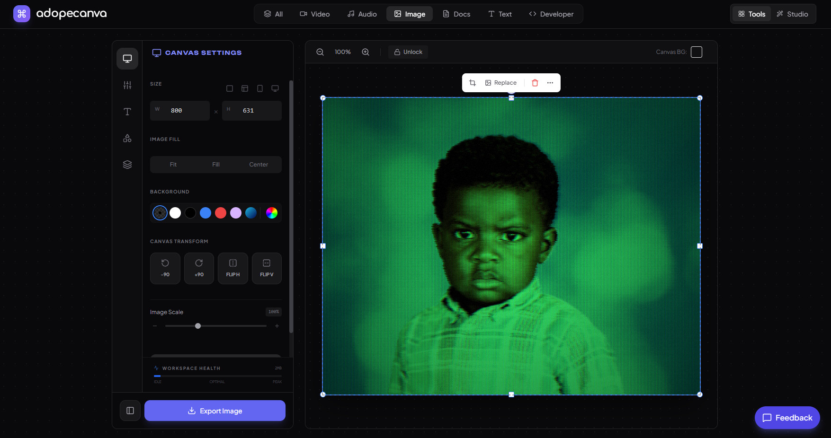Delete the selected image
Screen dimensions: 831x438
pos(535,83)
